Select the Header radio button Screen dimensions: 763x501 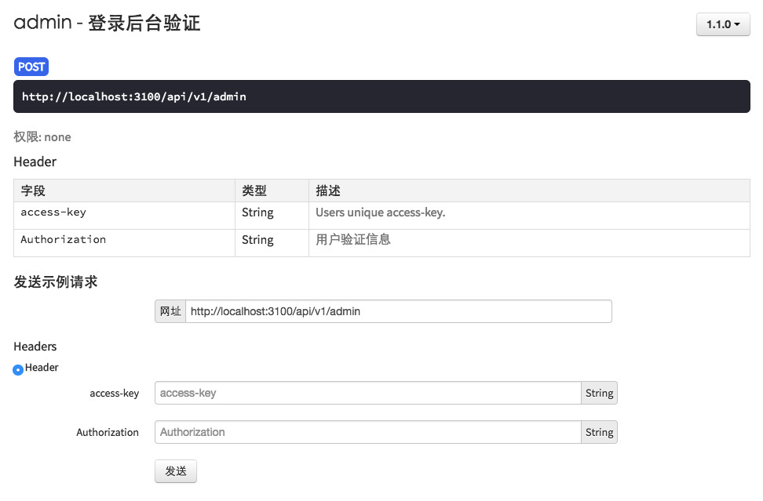click(18, 369)
